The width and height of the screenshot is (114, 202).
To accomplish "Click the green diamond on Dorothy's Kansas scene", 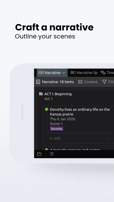I will click(x=47, y=109).
